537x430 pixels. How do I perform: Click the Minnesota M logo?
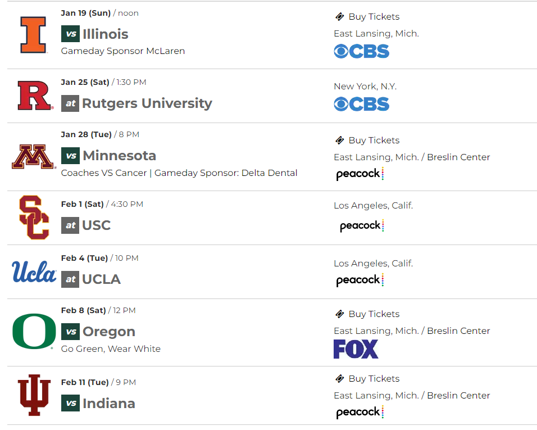pyautogui.click(x=33, y=157)
